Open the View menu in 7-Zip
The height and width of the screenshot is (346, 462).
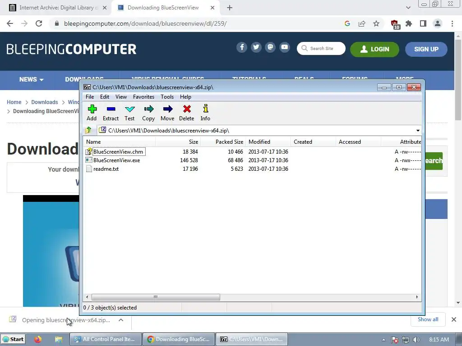point(121,97)
